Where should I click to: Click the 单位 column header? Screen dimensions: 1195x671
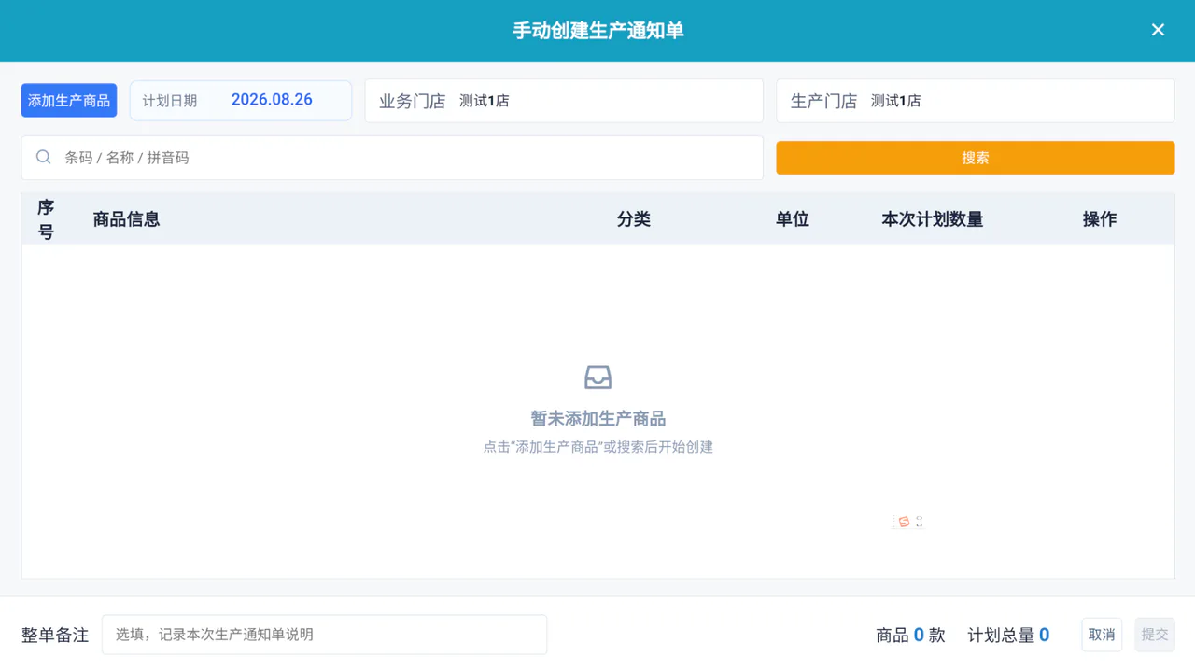coord(793,219)
